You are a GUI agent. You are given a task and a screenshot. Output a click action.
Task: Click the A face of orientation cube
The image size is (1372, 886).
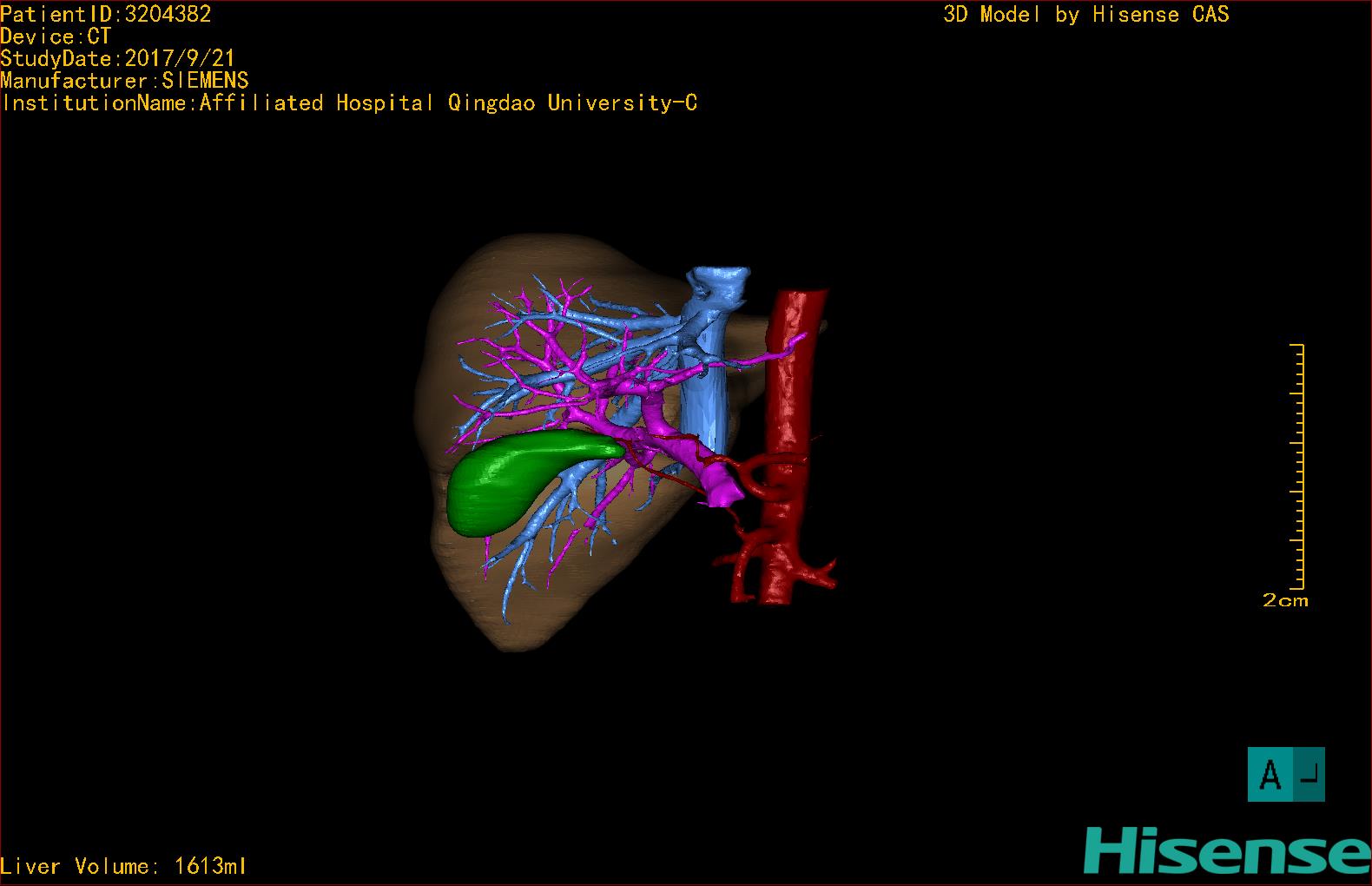[x=1270, y=774]
